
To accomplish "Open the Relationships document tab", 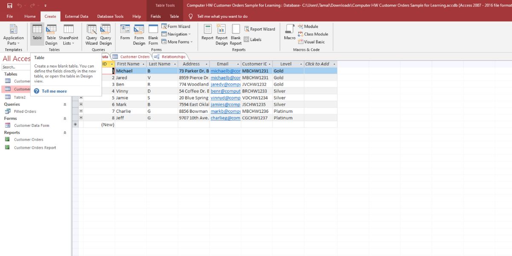I will point(173,57).
